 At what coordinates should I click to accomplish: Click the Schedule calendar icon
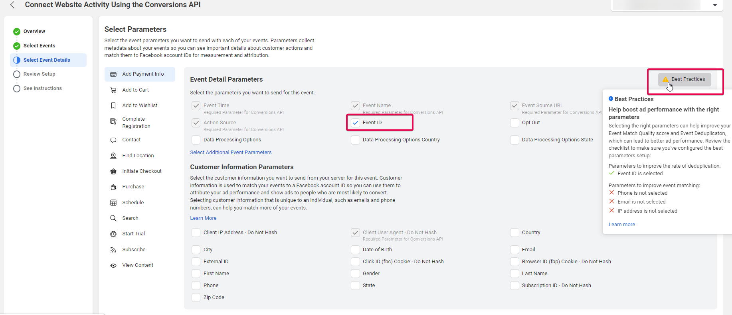[113, 203]
